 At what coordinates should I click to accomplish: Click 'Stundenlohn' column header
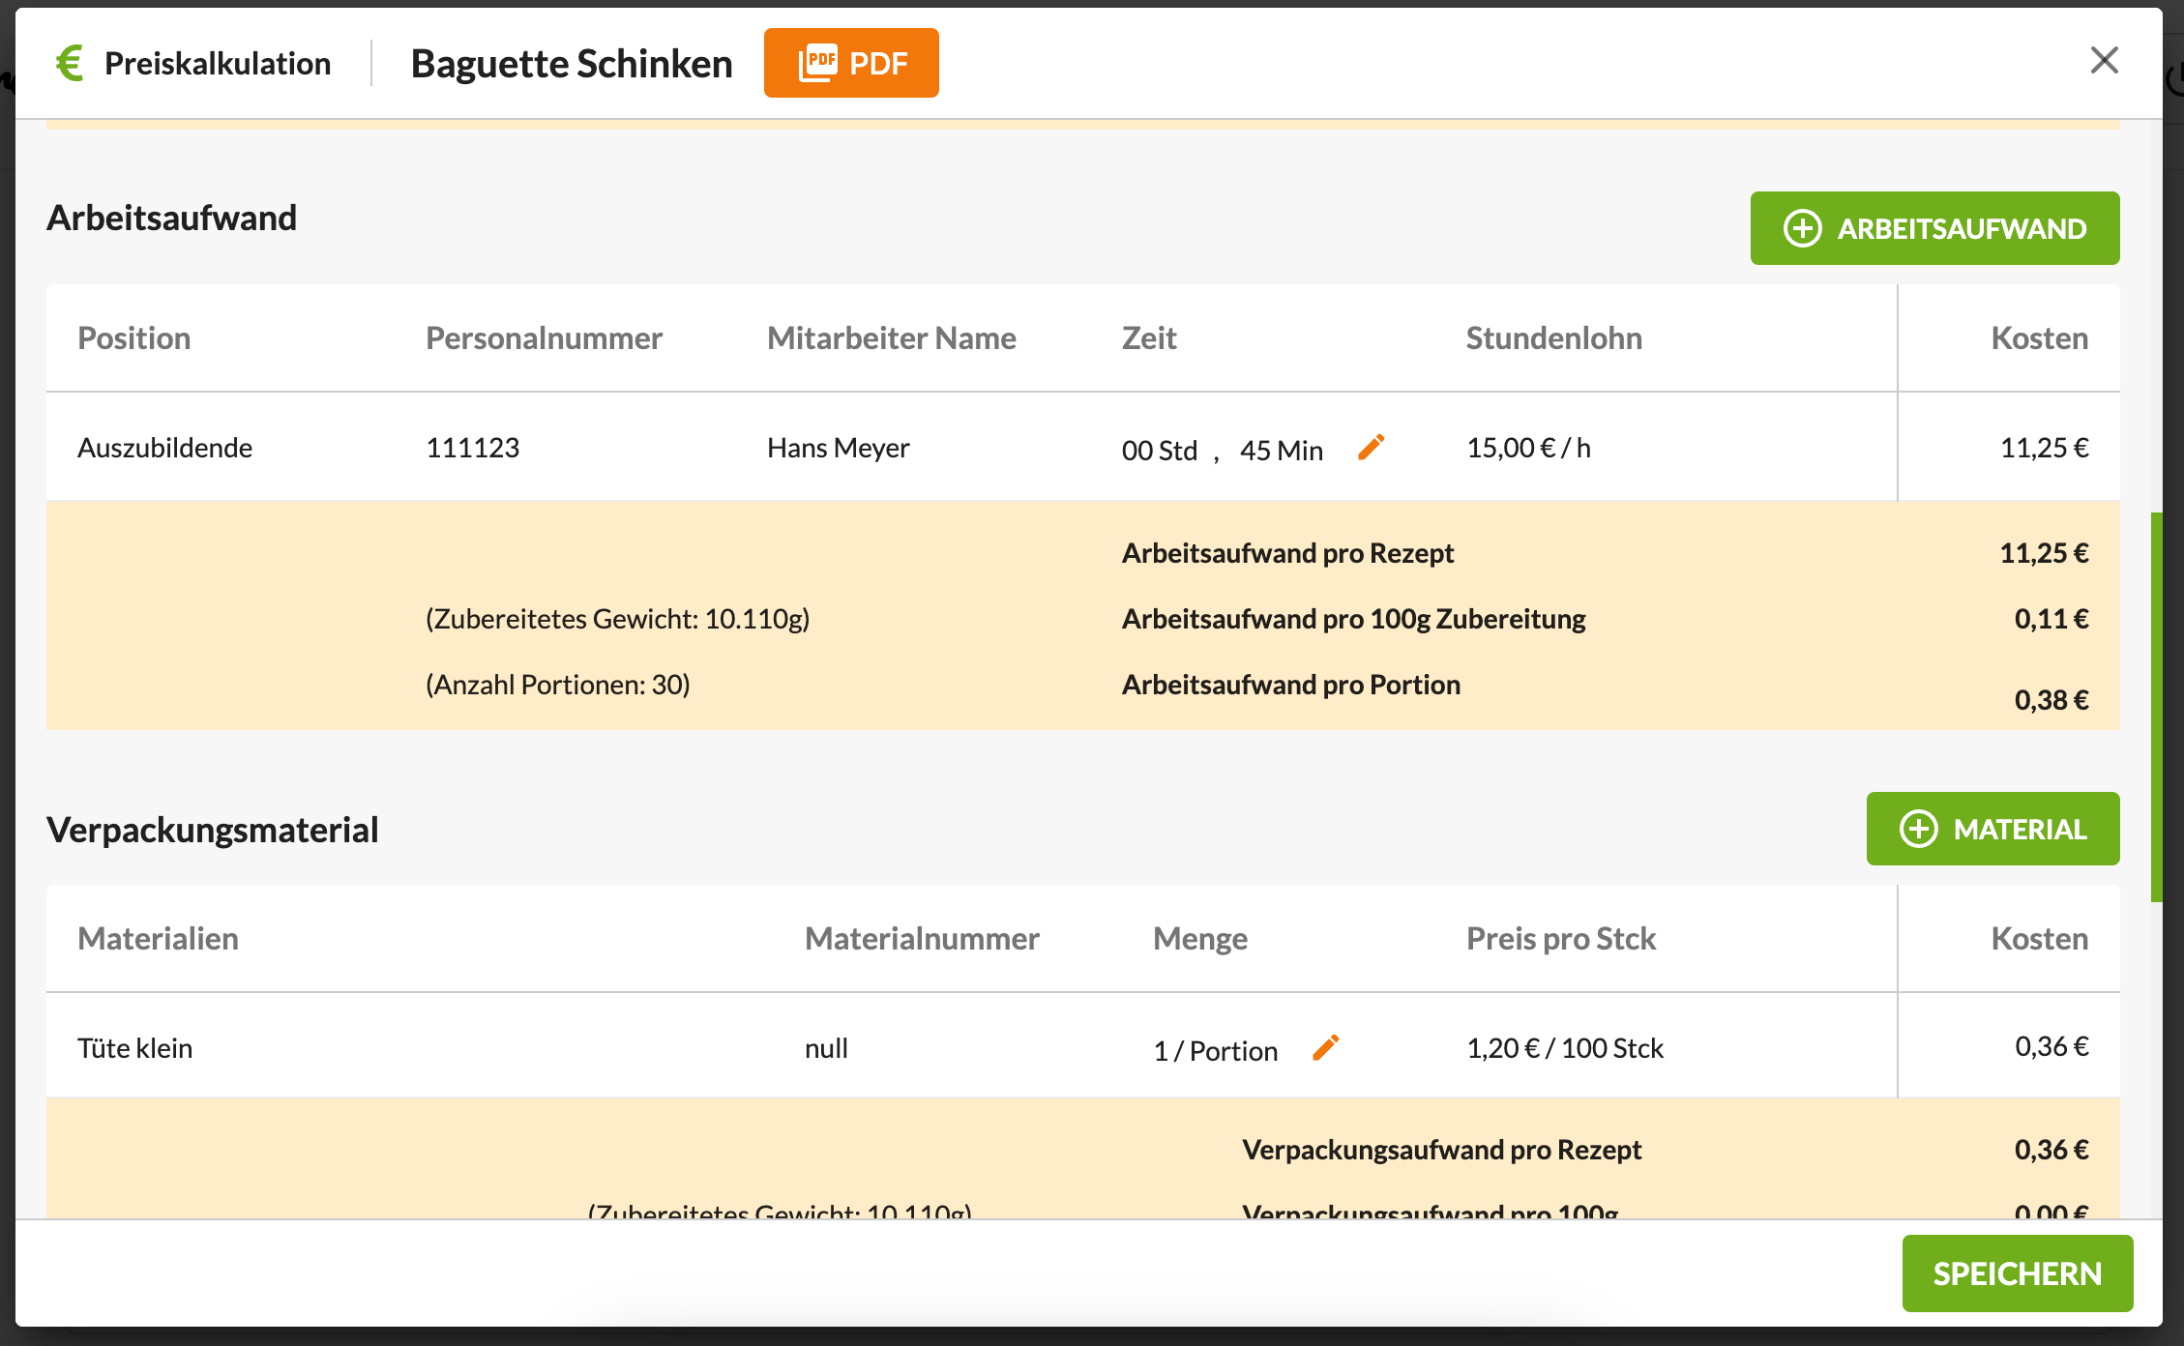(x=1553, y=338)
